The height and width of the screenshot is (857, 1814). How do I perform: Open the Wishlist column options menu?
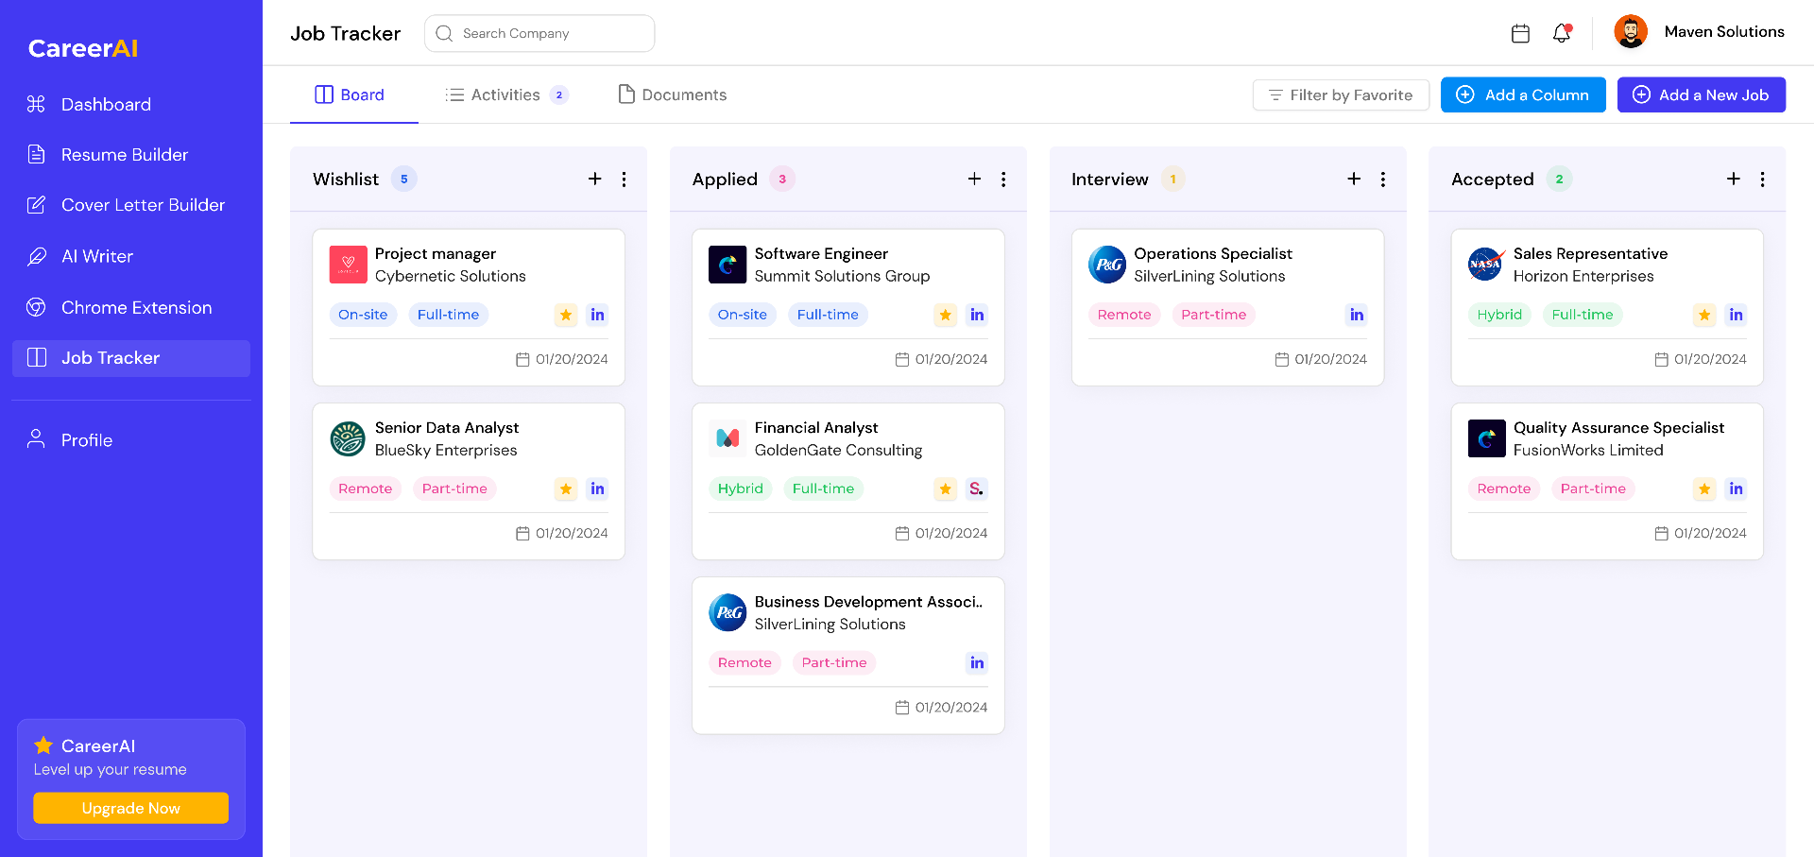click(624, 179)
